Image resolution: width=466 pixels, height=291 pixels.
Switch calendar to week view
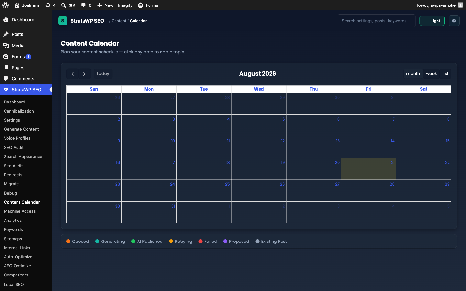[431, 74]
